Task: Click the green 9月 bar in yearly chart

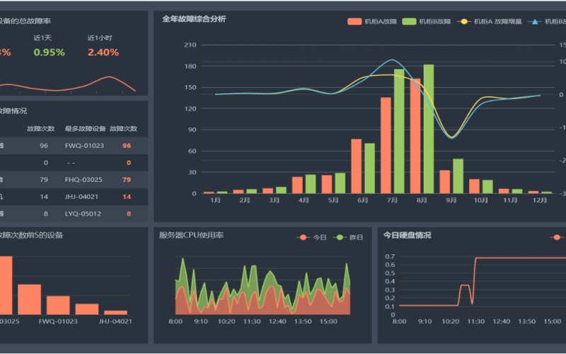Action: [x=458, y=176]
